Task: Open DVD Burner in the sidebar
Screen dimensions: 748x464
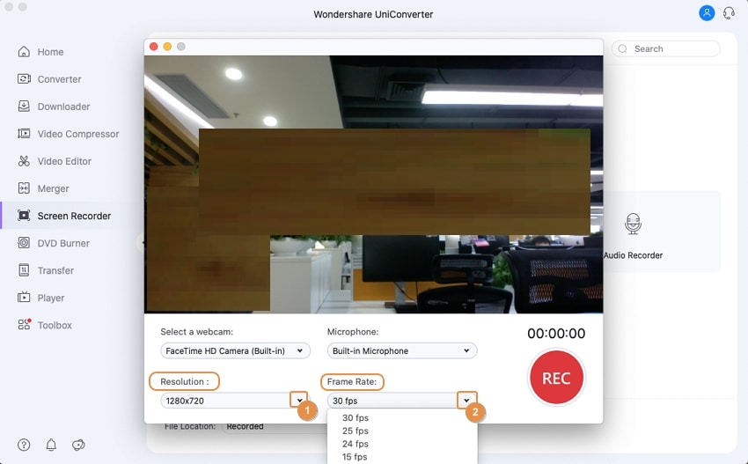Action: (x=63, y=243)
